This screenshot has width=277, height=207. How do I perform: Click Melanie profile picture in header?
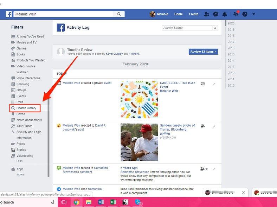[153, 14]
